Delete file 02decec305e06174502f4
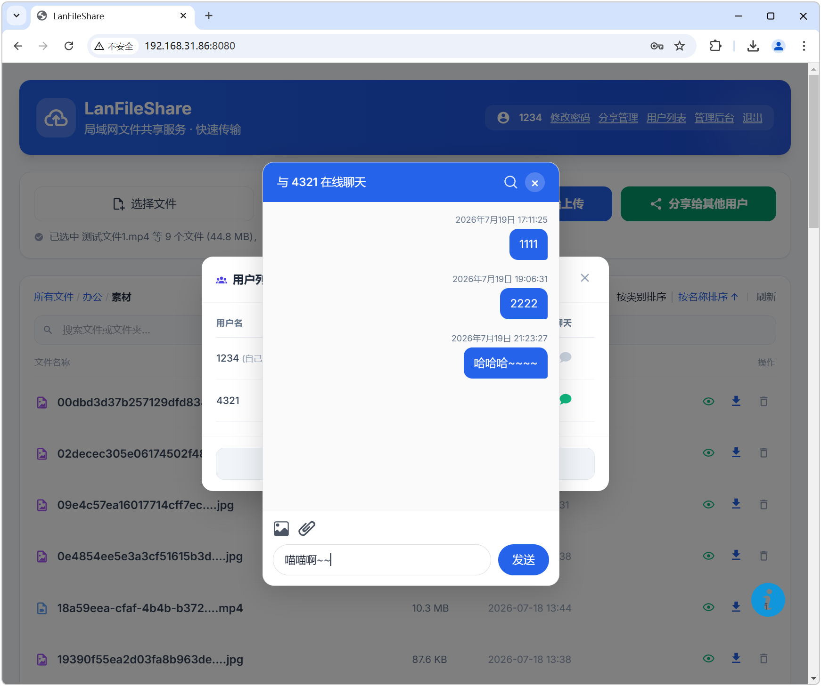The width and height of the screenshot is (821, 686). pos(764,452)
